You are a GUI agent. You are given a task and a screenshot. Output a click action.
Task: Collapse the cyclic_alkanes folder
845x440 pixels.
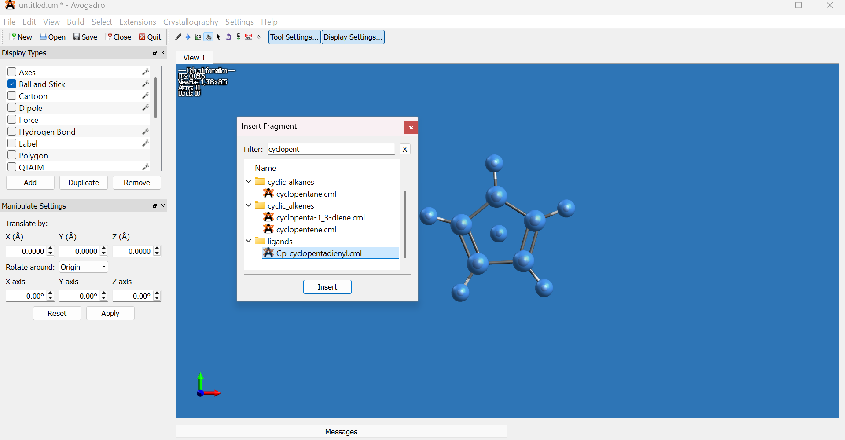pos(249,182)
